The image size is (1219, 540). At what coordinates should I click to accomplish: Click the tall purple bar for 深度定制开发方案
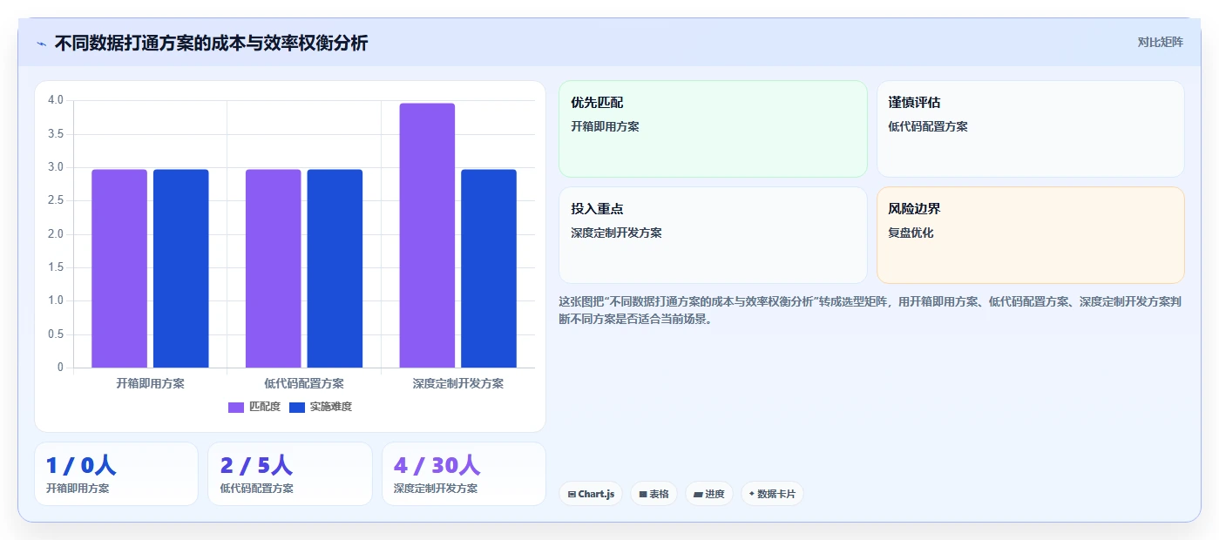click(x=427, y=235)
